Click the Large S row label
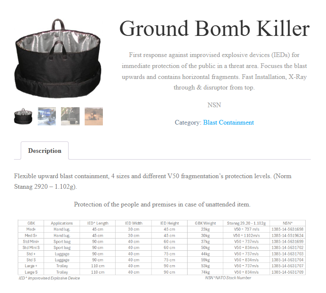The width and height of the screenshot is (326, 293). [31, 272]
